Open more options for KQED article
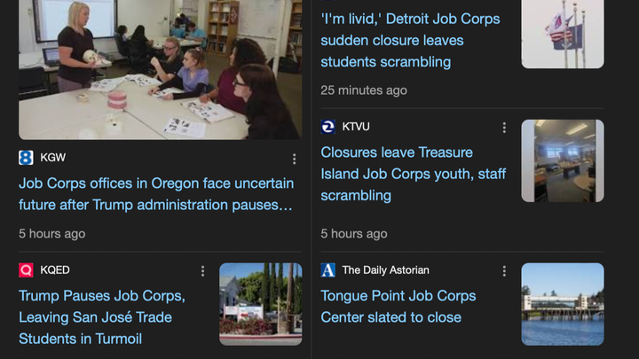This screenshot has height=359, width=639. pos(202,271)
